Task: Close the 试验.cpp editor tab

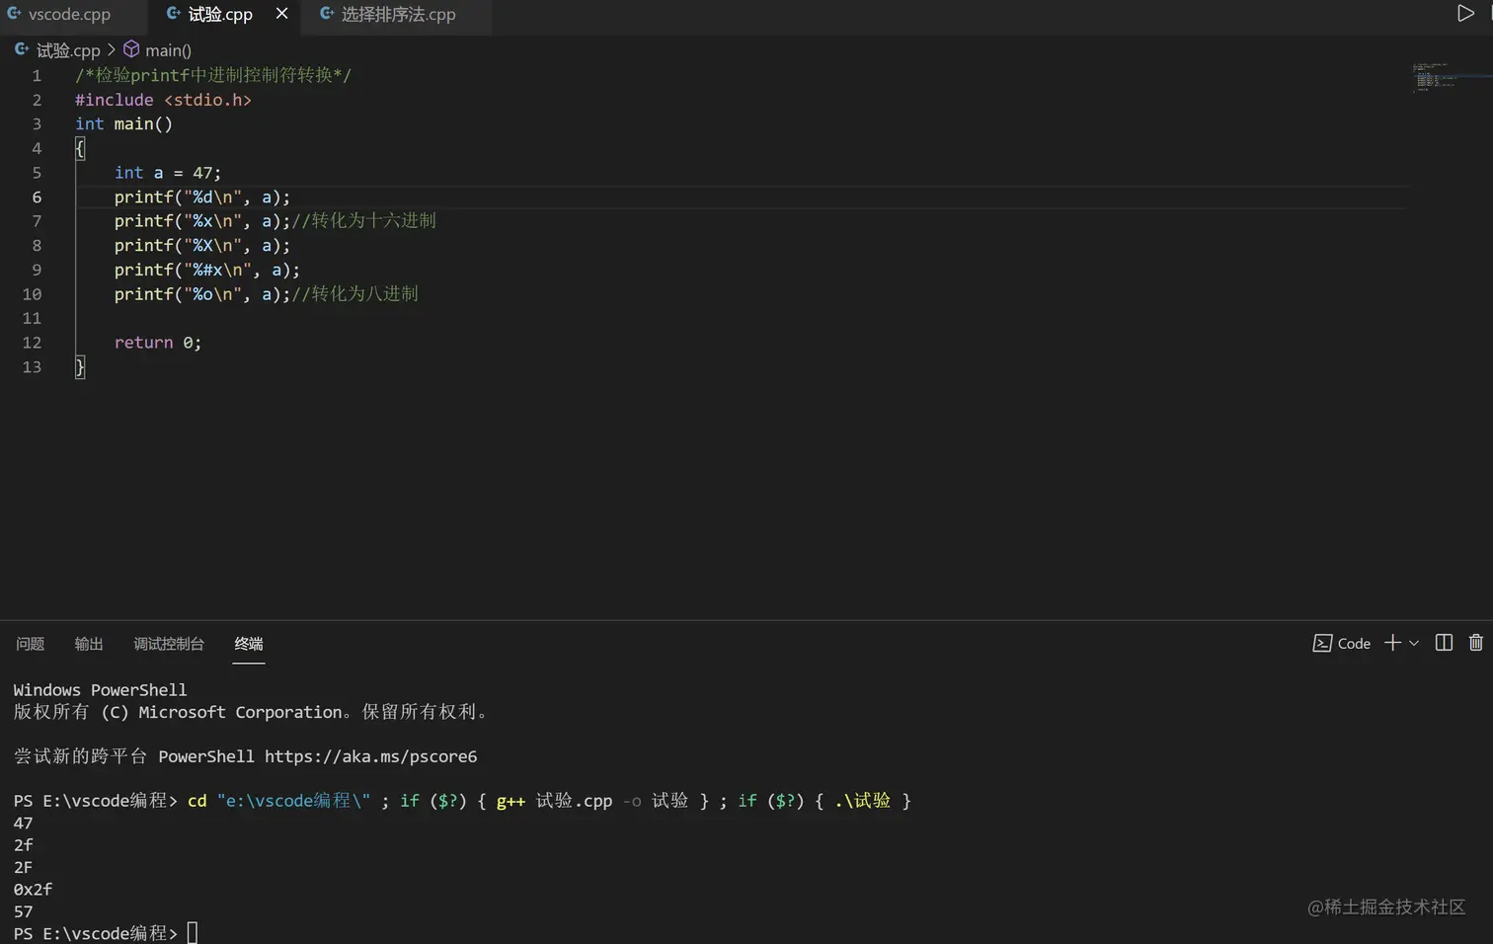Action: coord(281,14)
